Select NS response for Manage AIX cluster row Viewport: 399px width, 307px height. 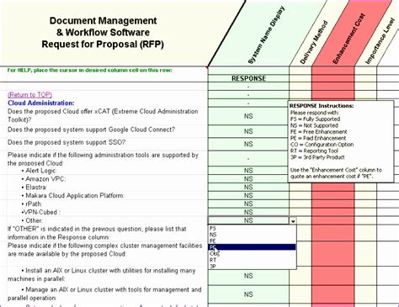(248, 294)
